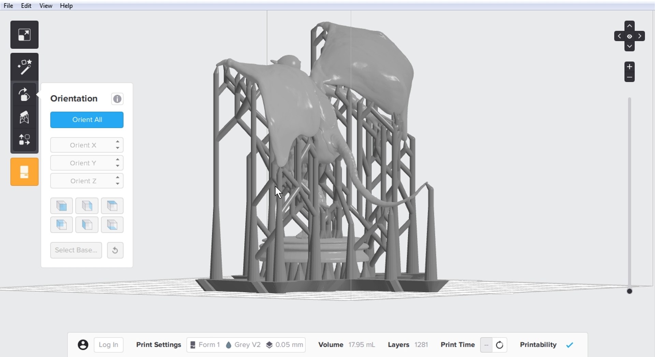This screenshot has width=655, height=357.
Task: Decrease Orient Z with down arrow
Action: (117, 184)
